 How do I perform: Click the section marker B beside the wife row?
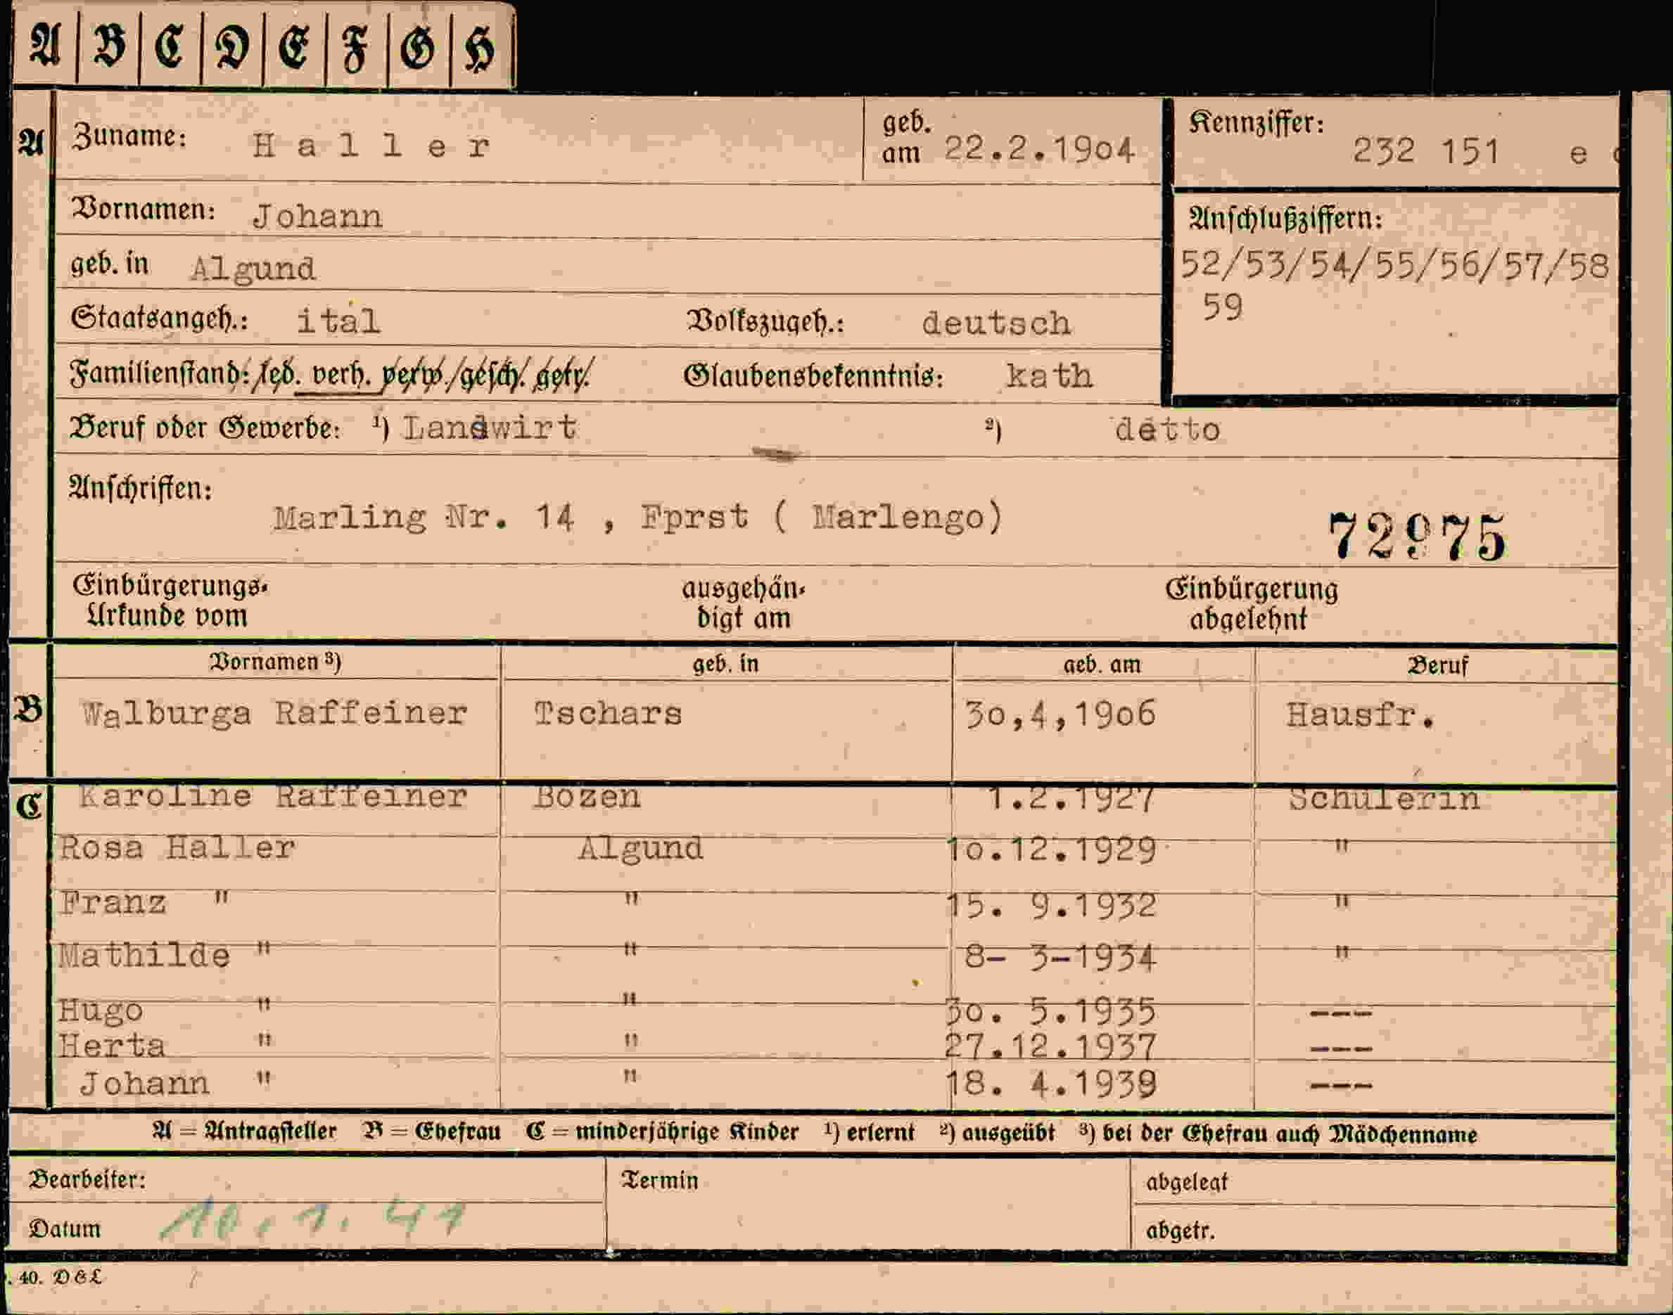coord(27,710)
